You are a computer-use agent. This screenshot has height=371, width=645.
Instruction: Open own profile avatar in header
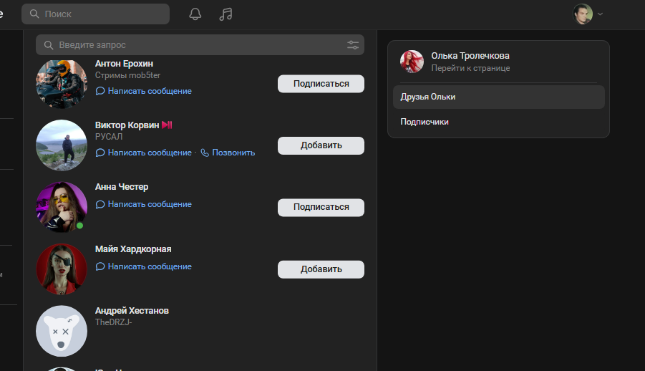point(583,14)
